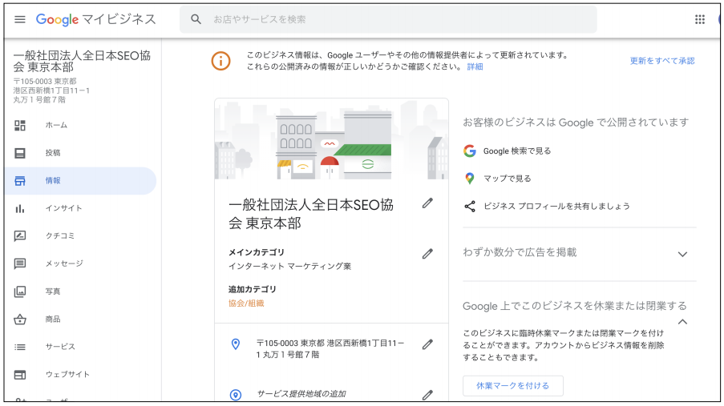Click the Google Maps pin icon

470,179
